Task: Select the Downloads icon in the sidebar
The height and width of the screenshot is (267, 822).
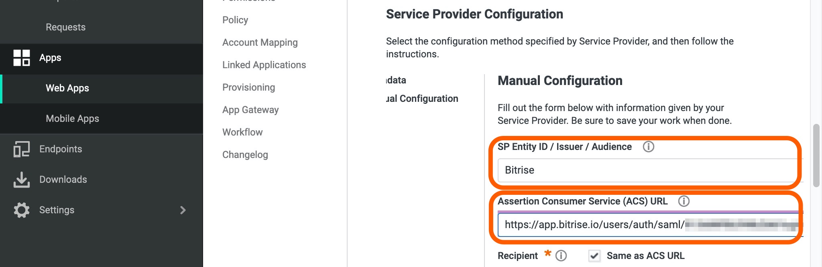Action: point(22,179)
